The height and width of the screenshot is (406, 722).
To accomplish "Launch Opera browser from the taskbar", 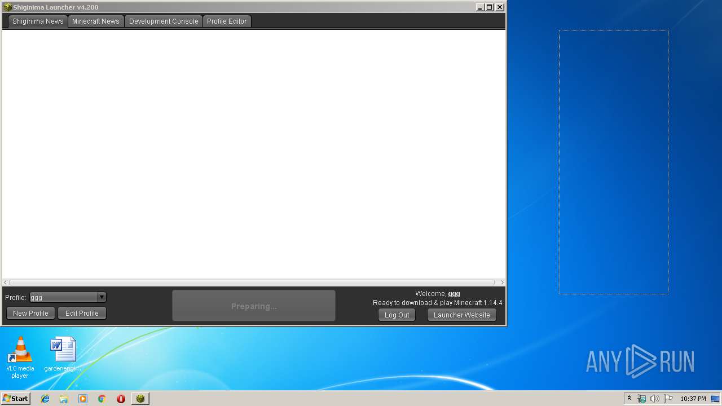I will click(x=121, y=399).
